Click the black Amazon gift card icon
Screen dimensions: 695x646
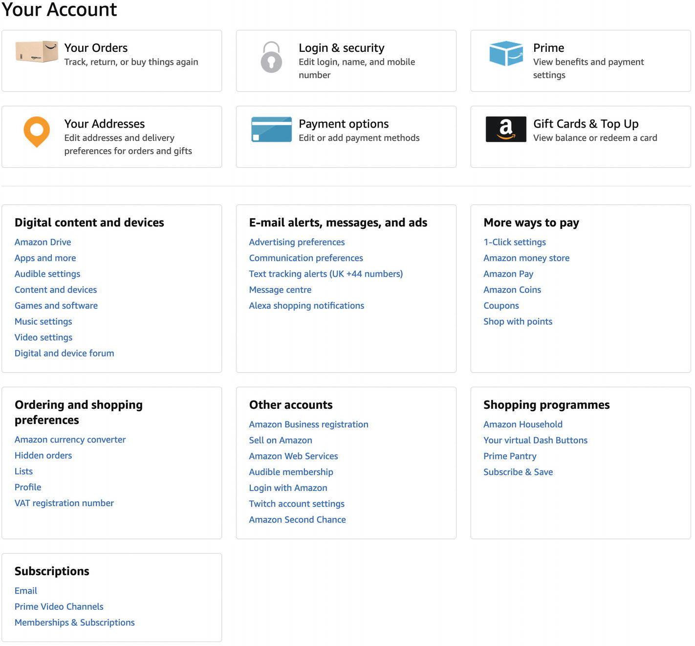click(x=506, y=129)
